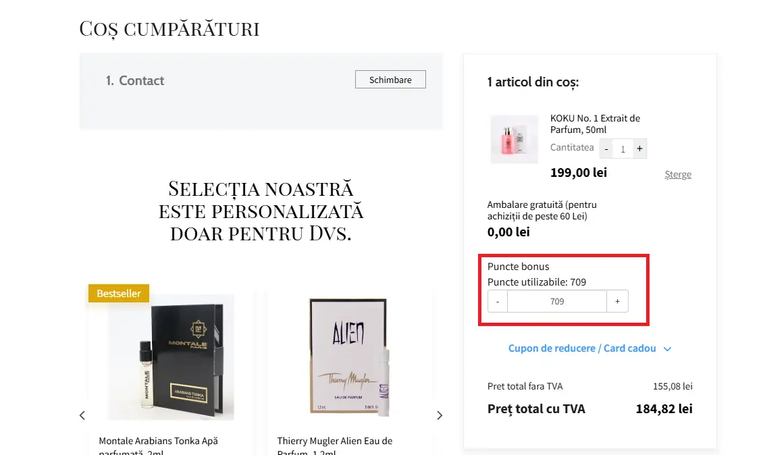Click the Bestseller badge
Viewport: 765px width, 455px height.
tap(119, 294)
